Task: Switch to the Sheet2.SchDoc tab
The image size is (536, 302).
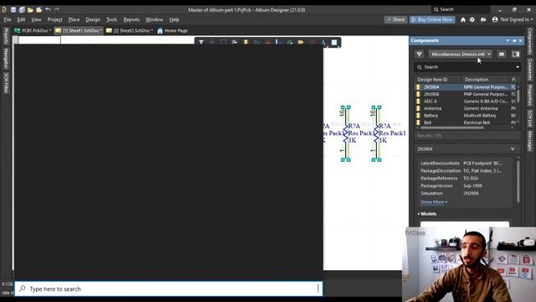Action: tap(129, 31)
